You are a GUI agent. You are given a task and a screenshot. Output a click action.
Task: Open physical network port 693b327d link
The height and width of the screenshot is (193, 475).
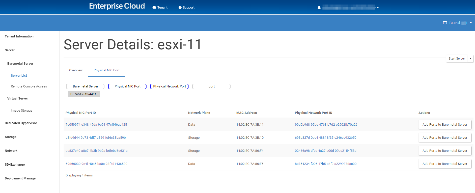pos(325,138)
